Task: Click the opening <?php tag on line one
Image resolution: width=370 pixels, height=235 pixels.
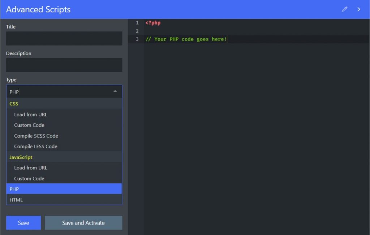Action: pyautogui.click(x=153, y=23)
